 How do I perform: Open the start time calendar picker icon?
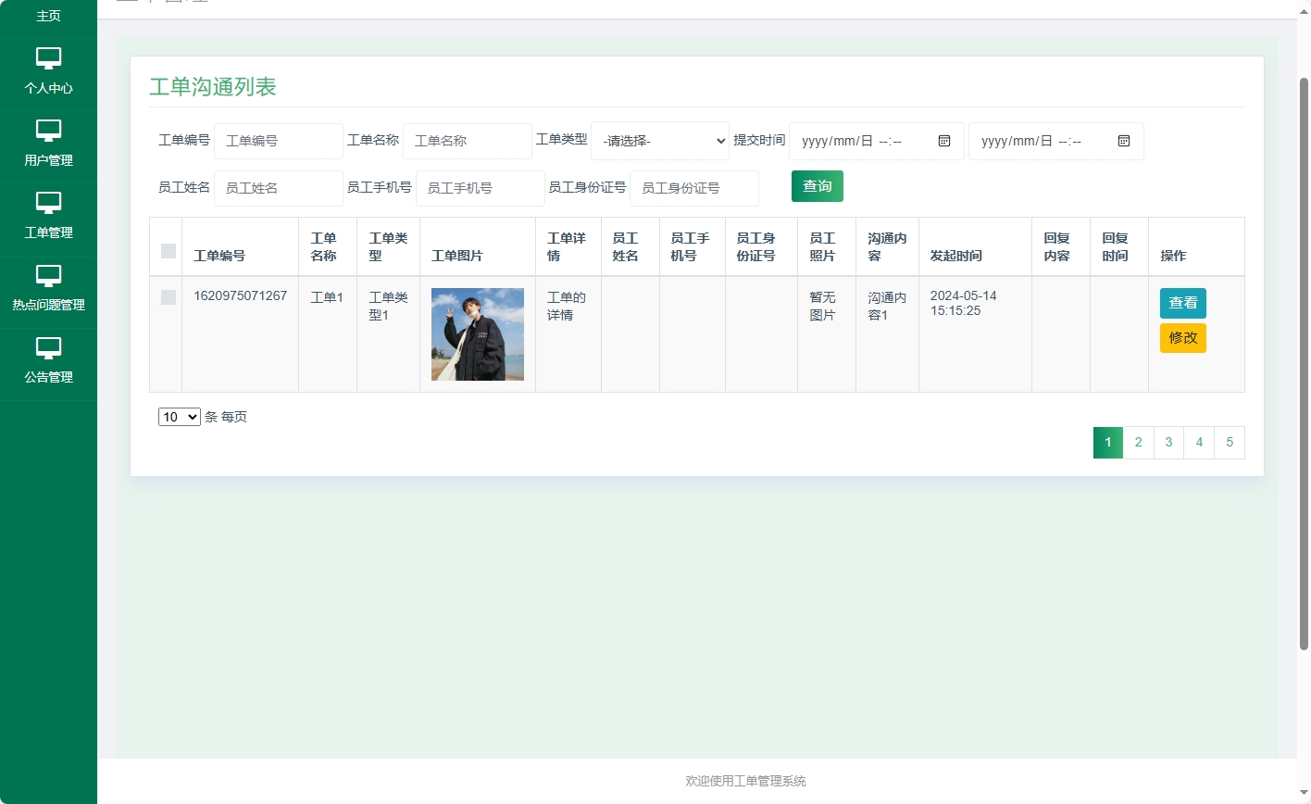pyautogui.click(x=944, y=141)
